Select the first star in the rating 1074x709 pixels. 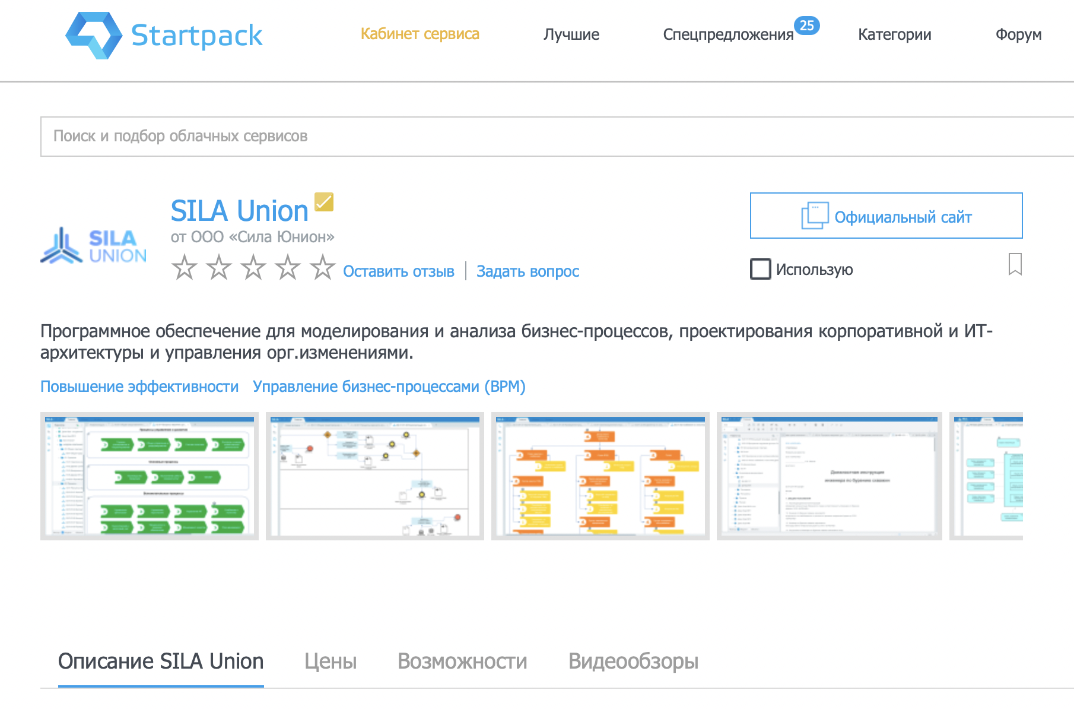pyautogui.click(x=185, y=269)
